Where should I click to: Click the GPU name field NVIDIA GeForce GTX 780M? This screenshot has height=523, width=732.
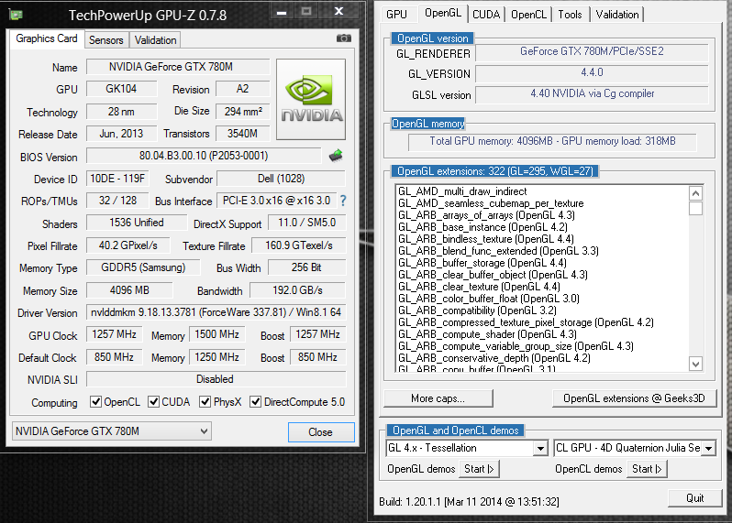pyautogui.click(x=178, y=67)
